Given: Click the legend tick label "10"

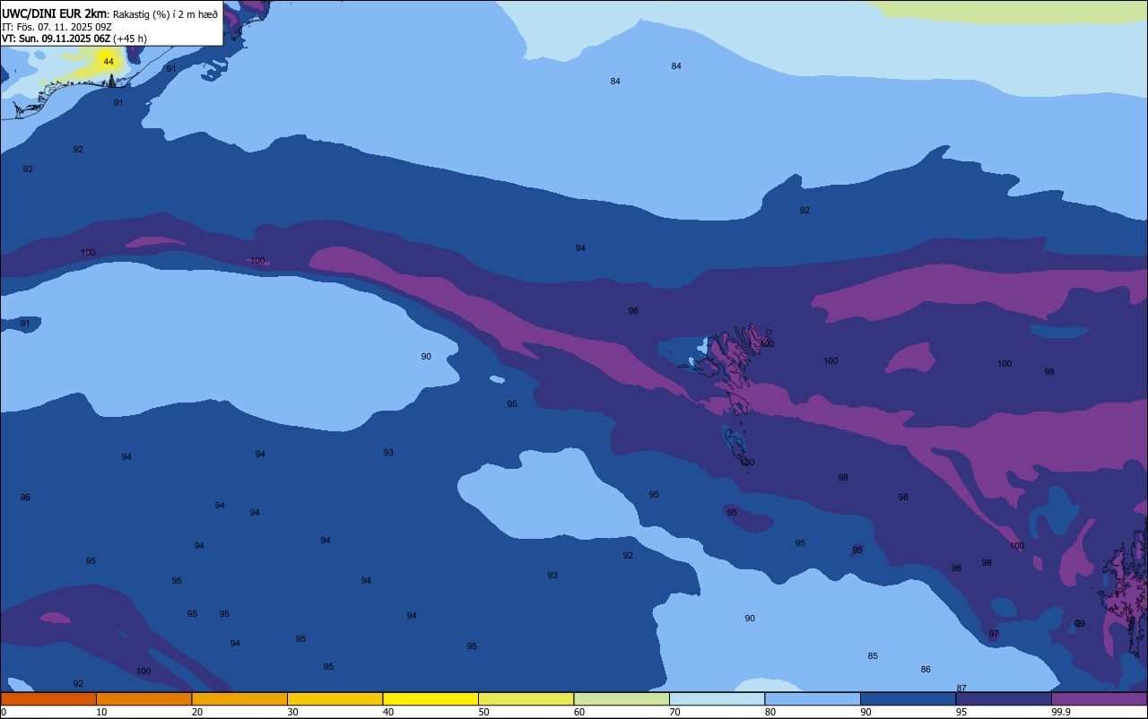Looking at the screenshot, I should 101,712.
